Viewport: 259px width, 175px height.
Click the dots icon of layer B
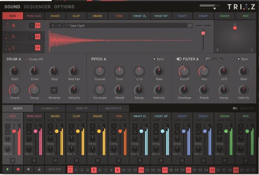[x=8, y=37]
